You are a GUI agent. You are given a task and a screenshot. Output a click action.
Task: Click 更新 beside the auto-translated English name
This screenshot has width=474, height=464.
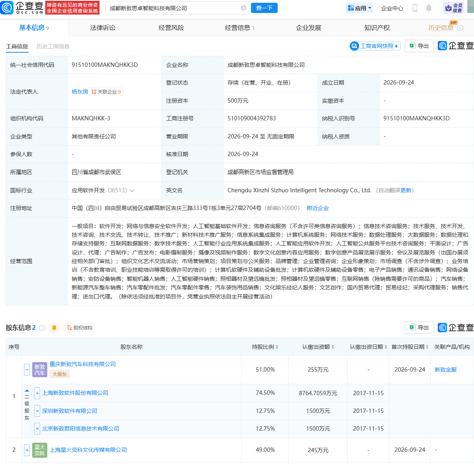pos(406,190)
